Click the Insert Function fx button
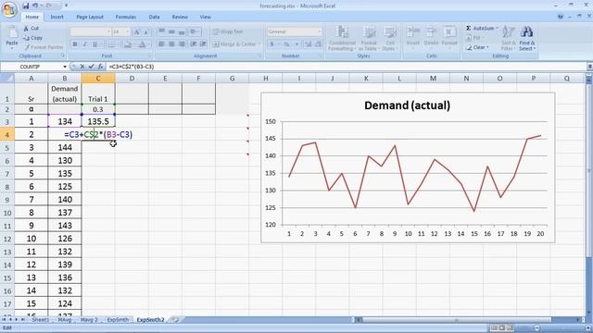 [x=100, y=67]
